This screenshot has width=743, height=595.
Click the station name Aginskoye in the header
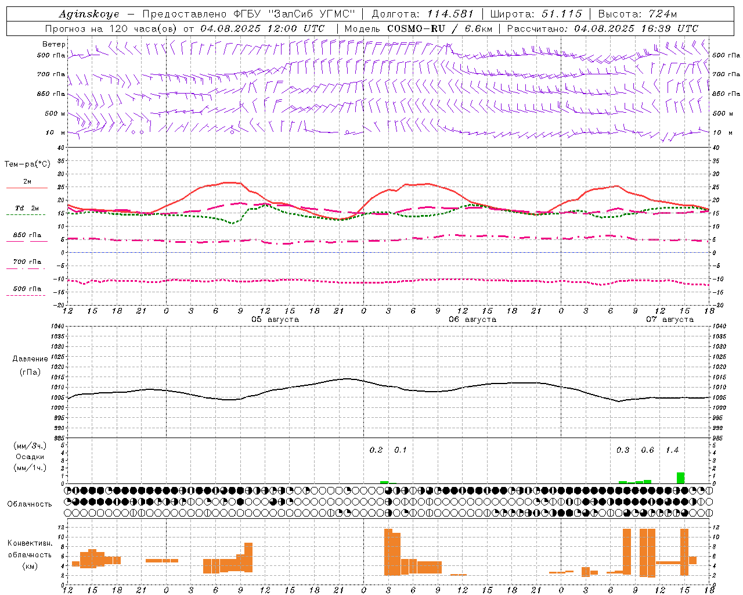click(89, 14)
